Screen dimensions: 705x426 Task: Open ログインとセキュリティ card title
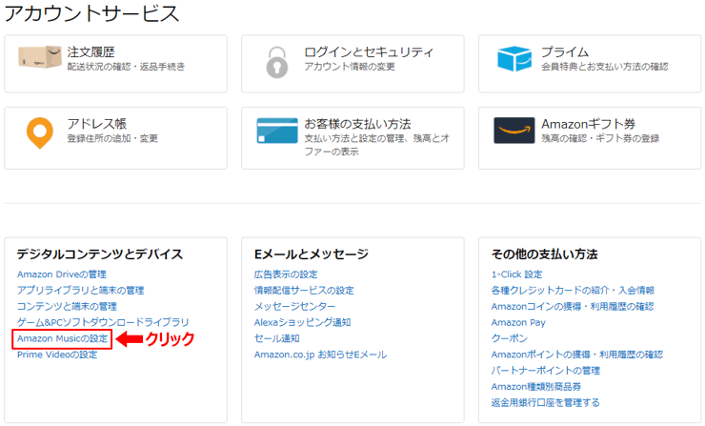click(369, 52)
